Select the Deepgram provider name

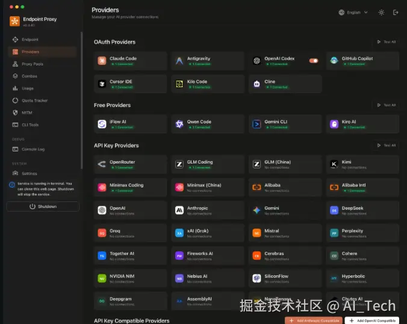(120, 299)
